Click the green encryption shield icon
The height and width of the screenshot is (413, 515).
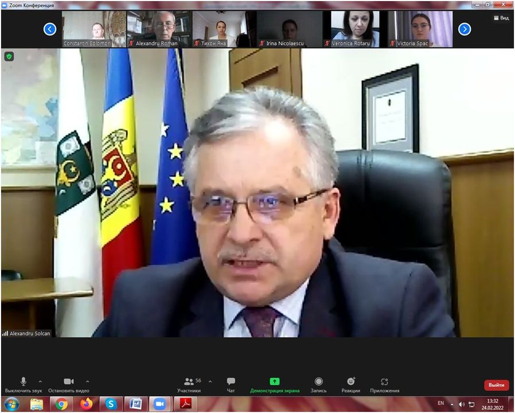(x=9, y=56)
